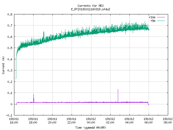The width and height of the screenshot is (173, 130).
Task: Click the x-axis title "Time (yymmdd HH:MM)"
Action: click(91, 128)
